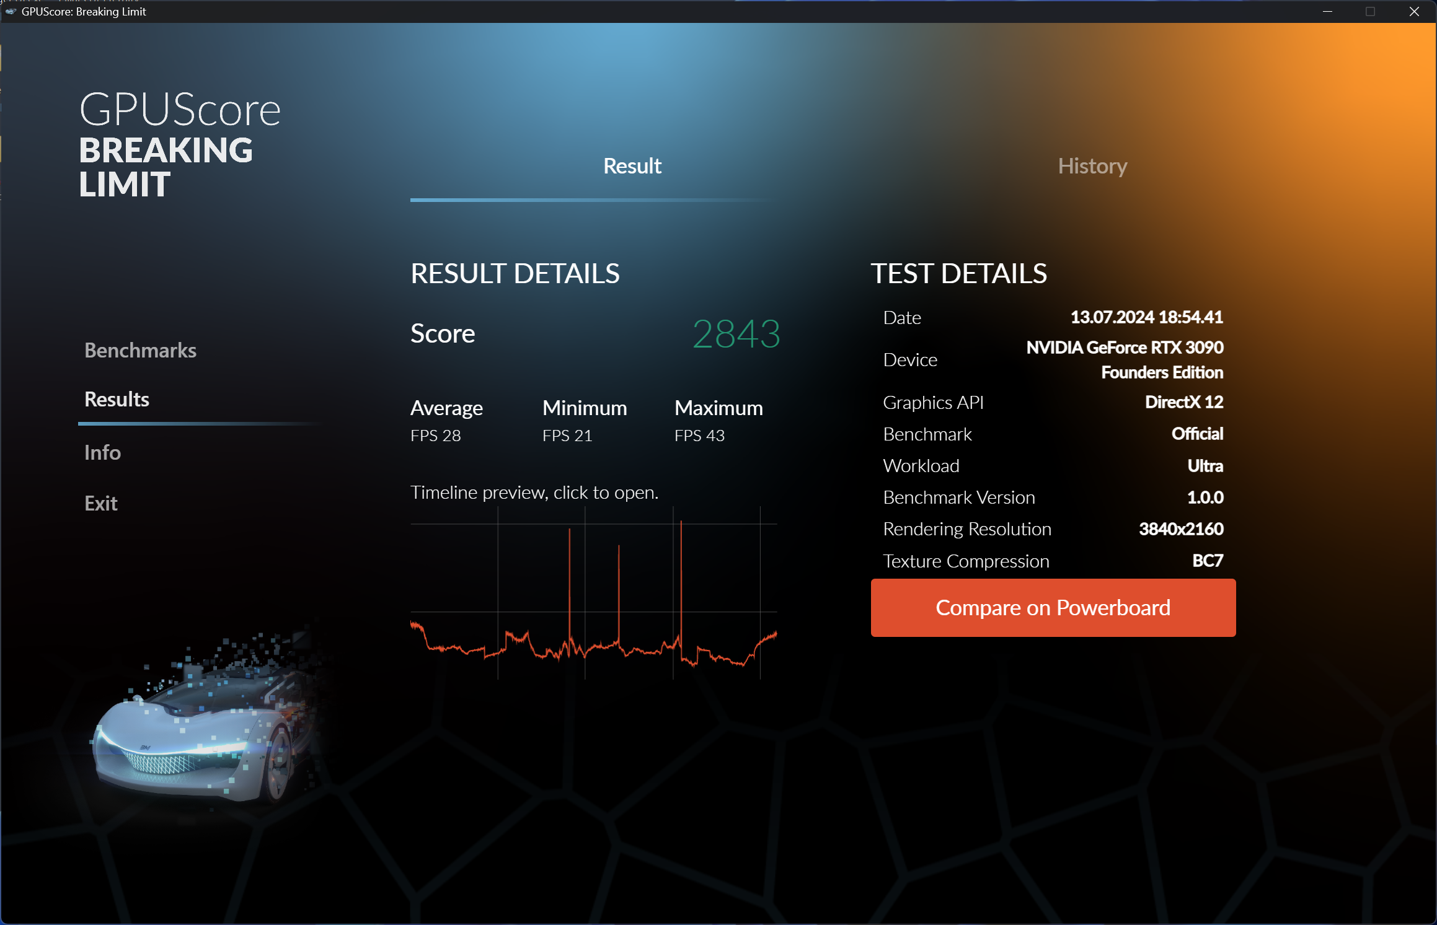Open the Info page
1437x925 pixels.
102,452
